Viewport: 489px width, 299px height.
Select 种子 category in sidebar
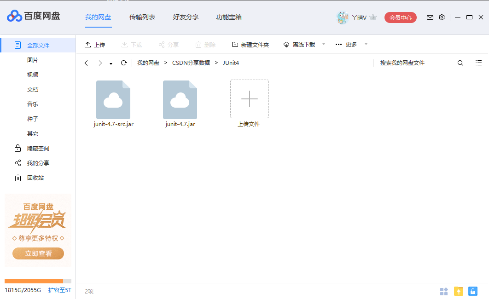coord(32,119)
